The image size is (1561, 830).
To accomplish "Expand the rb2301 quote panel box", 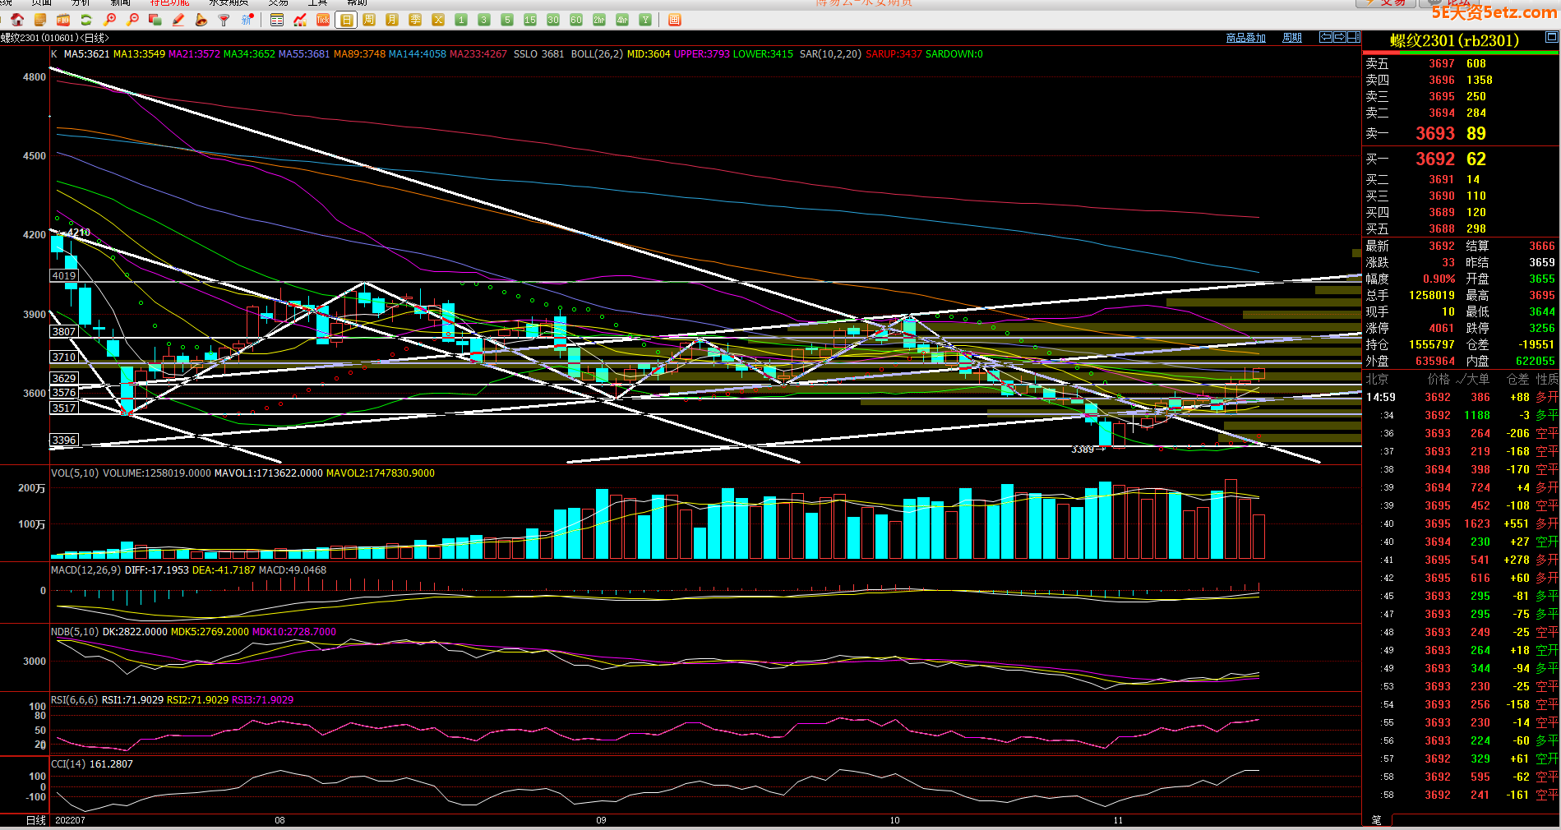I will tap(1551, 37).
